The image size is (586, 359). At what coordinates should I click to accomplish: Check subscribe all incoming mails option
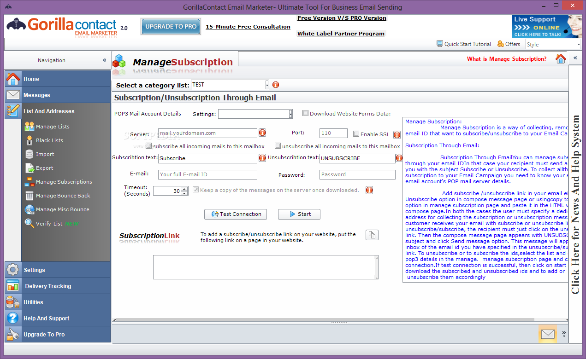(148, 146)
